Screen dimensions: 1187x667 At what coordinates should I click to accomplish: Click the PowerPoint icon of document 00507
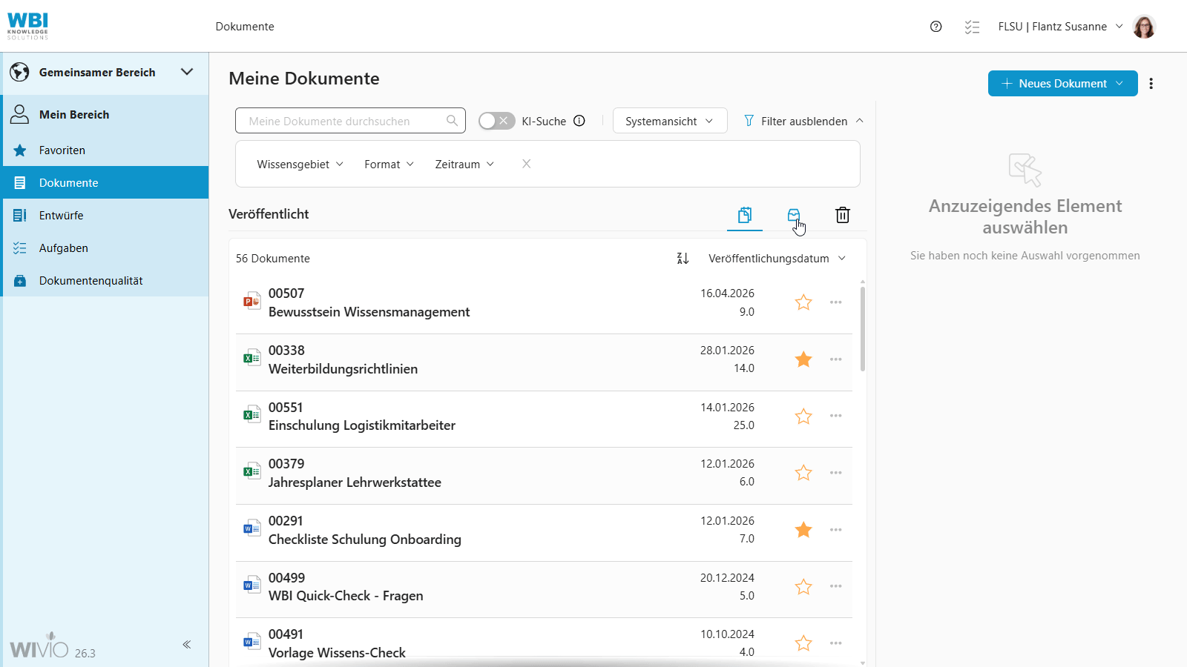click(x=251, y=301)
